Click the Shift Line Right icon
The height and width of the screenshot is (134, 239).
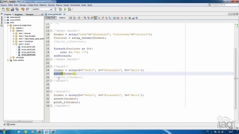pyautogui.click(x=118, y=18)
